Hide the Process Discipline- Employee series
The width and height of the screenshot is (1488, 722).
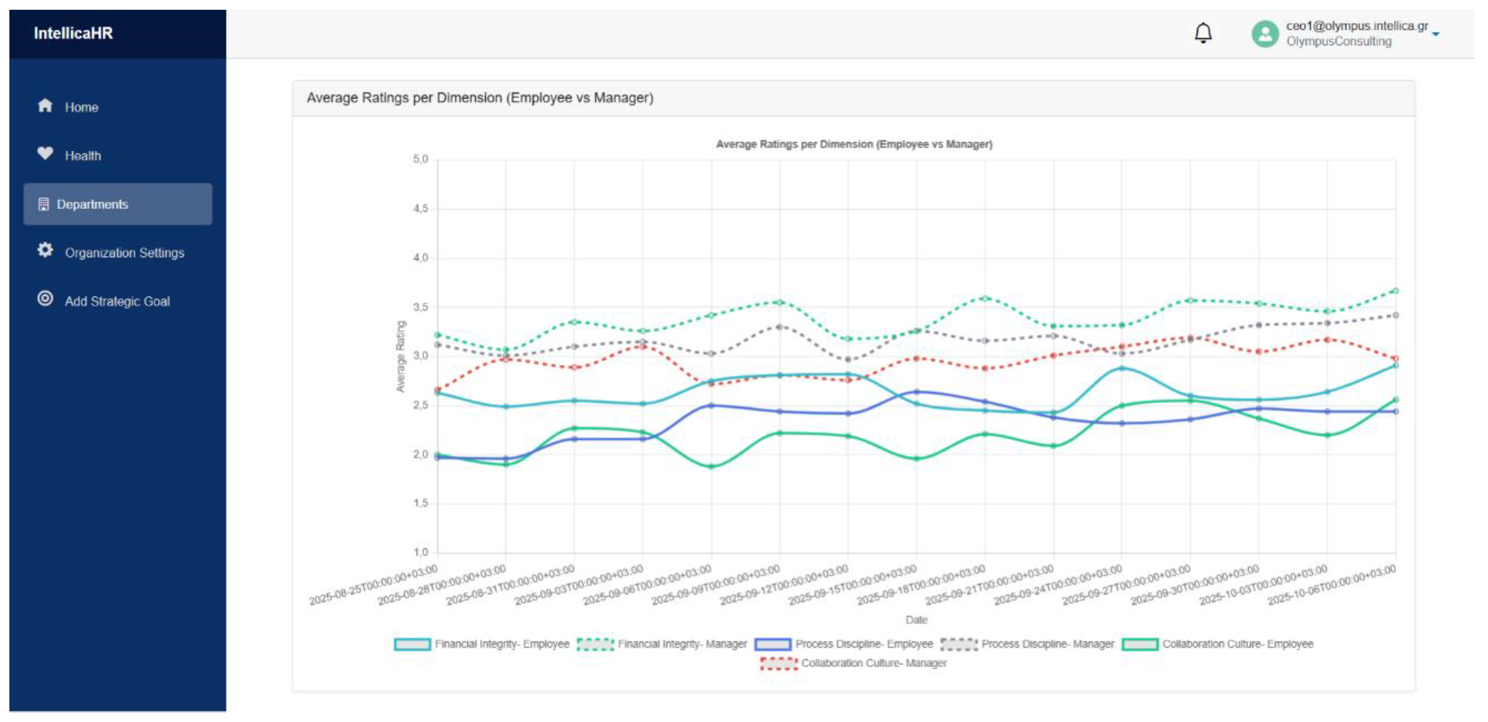coord(844,644)
